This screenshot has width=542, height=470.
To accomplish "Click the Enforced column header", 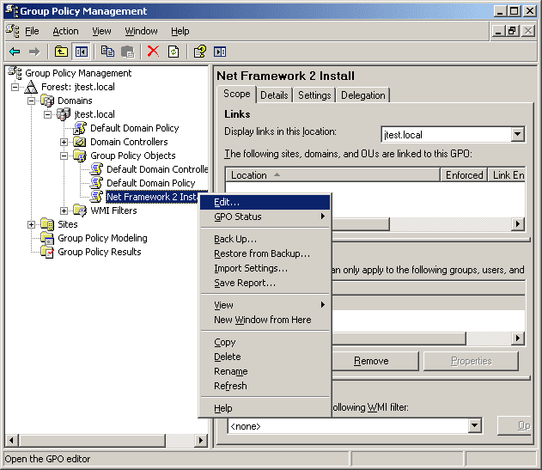I will click(x=464, y=175).
